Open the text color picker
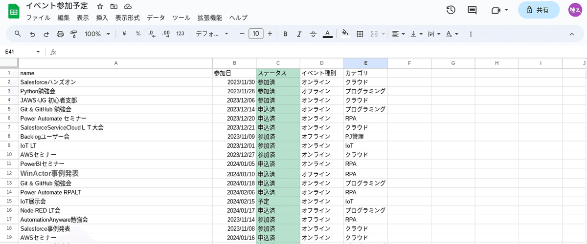This screenshot has height=244, width=587. [x=328, y=34]
